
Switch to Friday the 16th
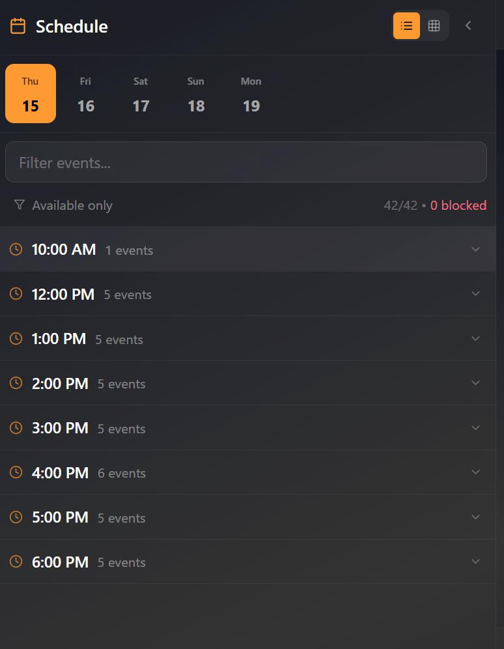click(x=85, y=93)
